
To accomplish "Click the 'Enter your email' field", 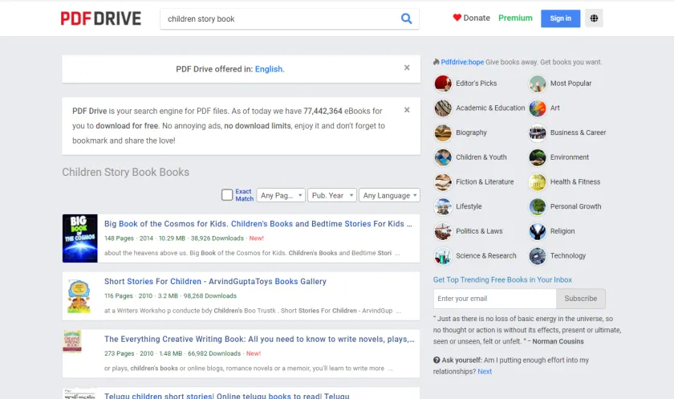I will [x=495, y=299].
